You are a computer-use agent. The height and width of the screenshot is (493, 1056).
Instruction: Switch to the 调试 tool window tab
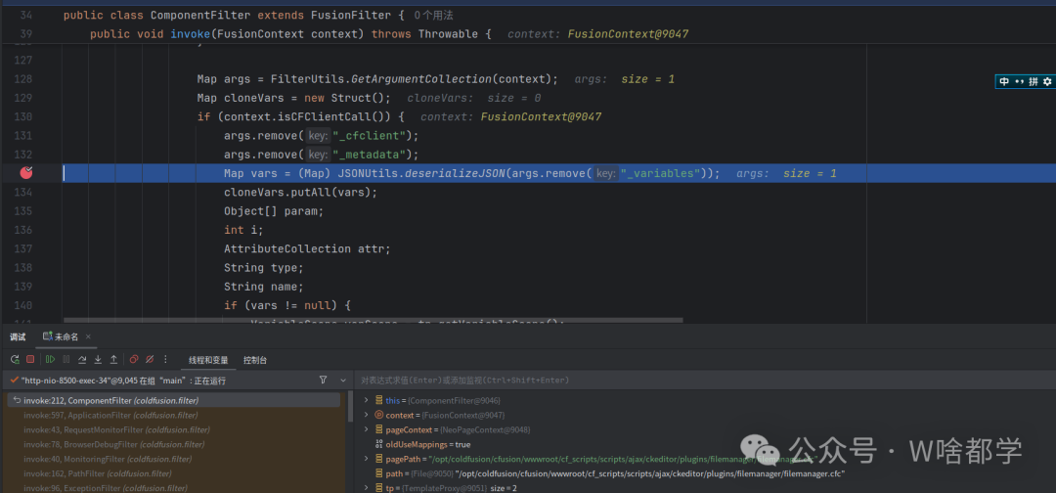click(x=18, y=336)
